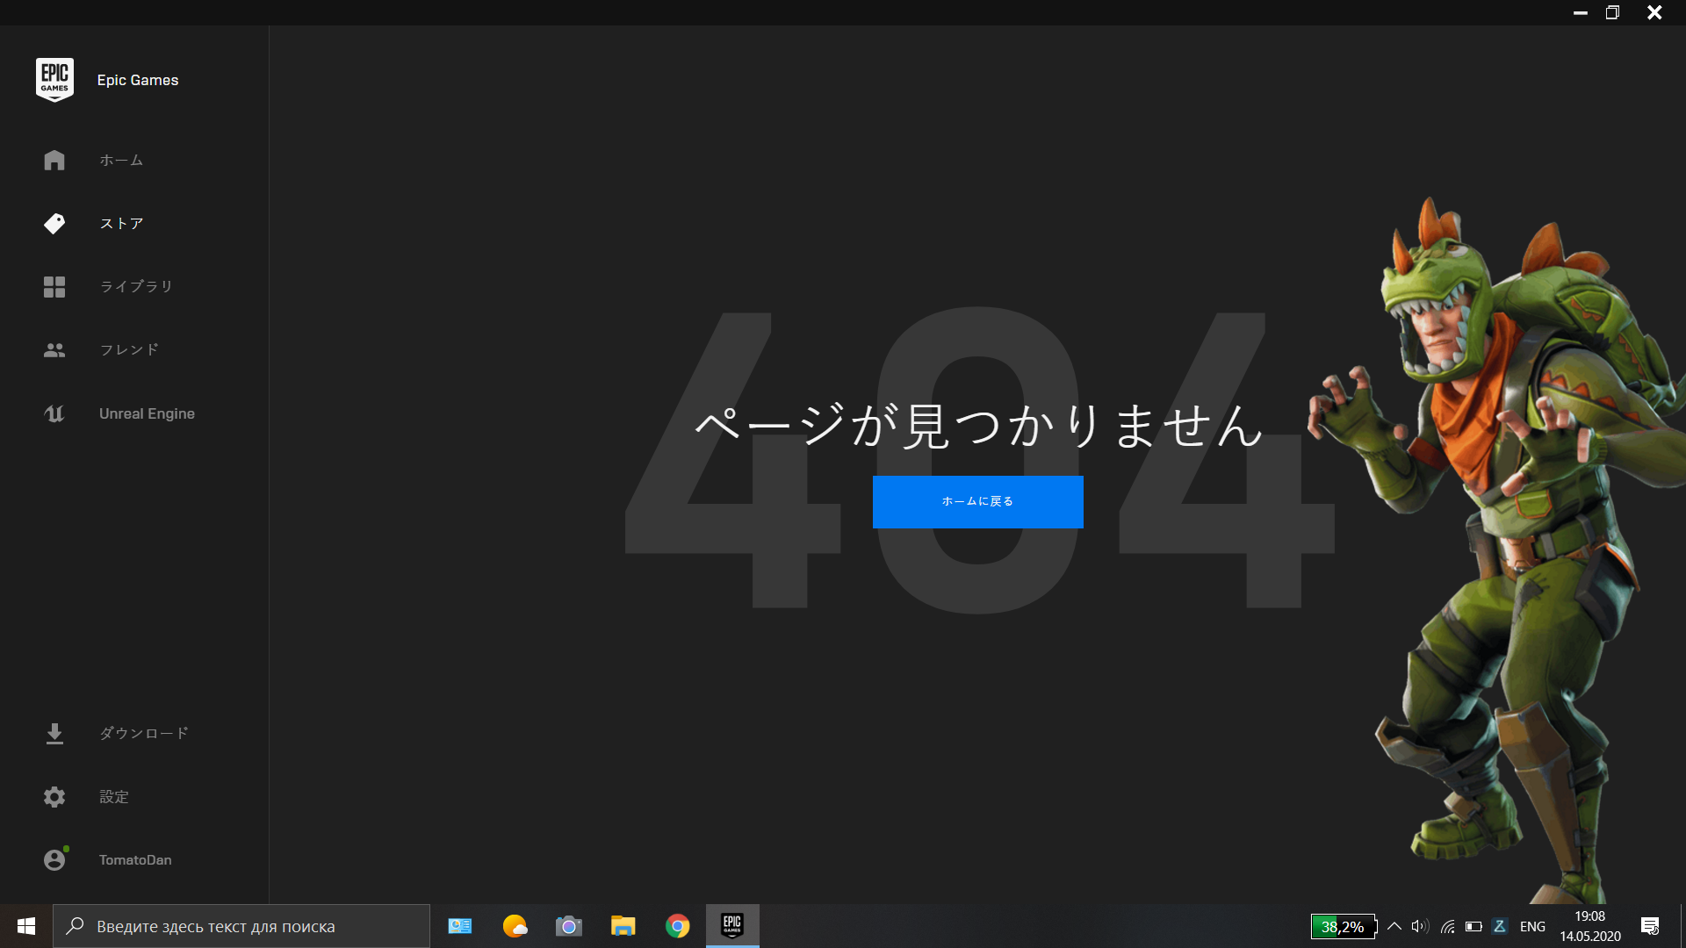Open the volume speaker icon

click(x=1420, y=926)
